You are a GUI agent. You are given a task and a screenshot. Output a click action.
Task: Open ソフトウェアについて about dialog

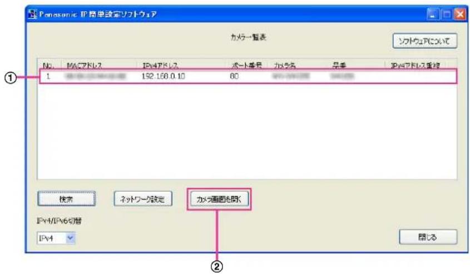tap(425, 41)
